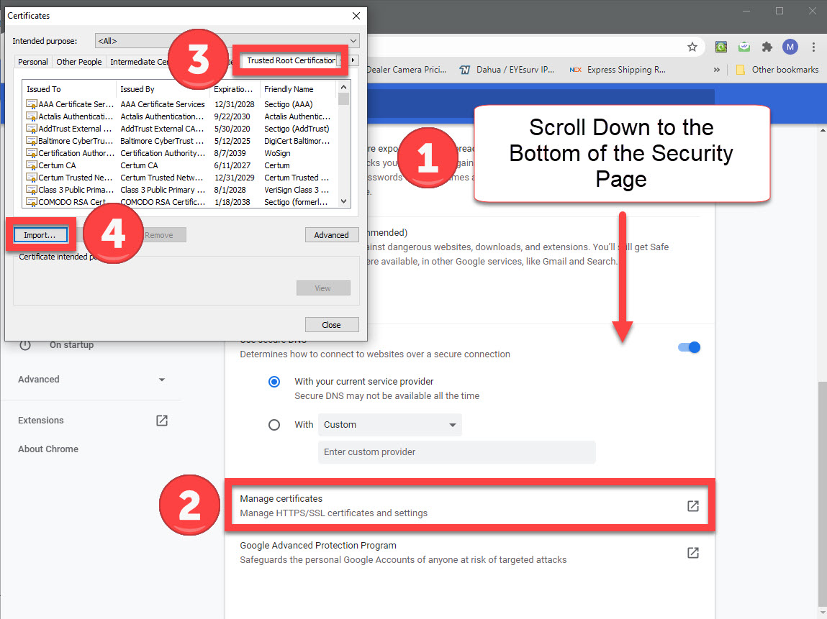Switch to the Personal certificates tab
Viewport: 827px width, 619px height.
33,62
